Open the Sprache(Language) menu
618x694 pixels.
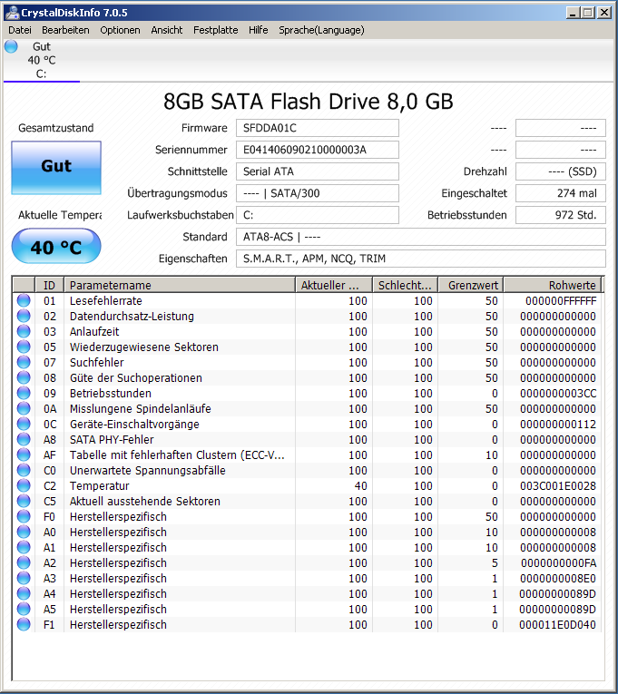coord(321,30)
